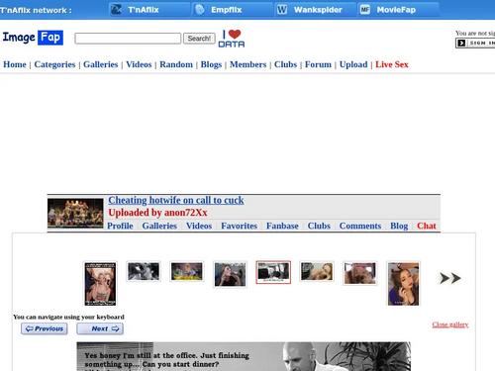Viewport: 495px width, 371px height.
Task: Open the uploader's Blog link
Action: [399, 226]
